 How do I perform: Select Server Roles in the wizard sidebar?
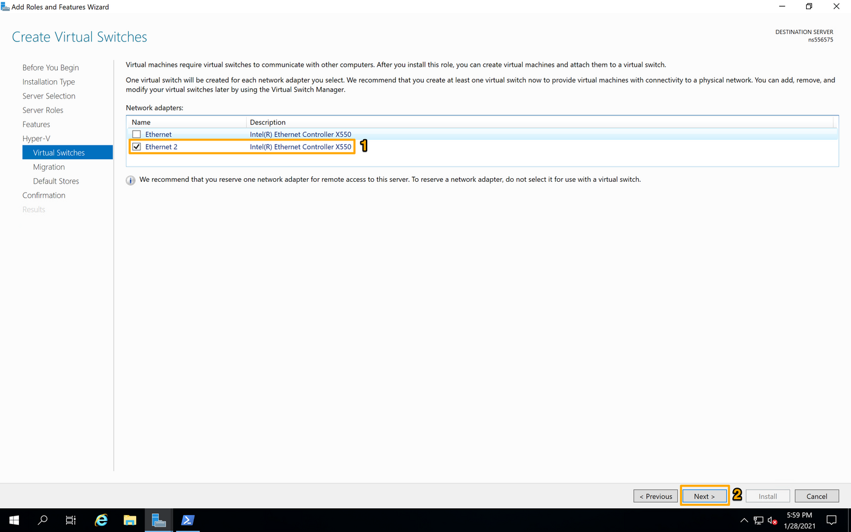tap(43, 109)
